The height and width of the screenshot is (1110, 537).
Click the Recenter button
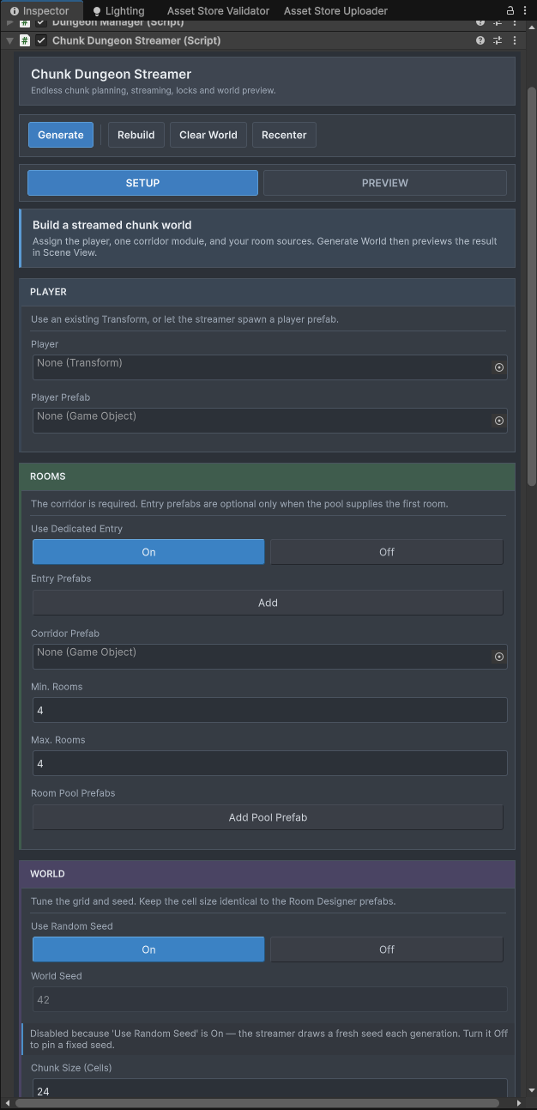point(284,135)
